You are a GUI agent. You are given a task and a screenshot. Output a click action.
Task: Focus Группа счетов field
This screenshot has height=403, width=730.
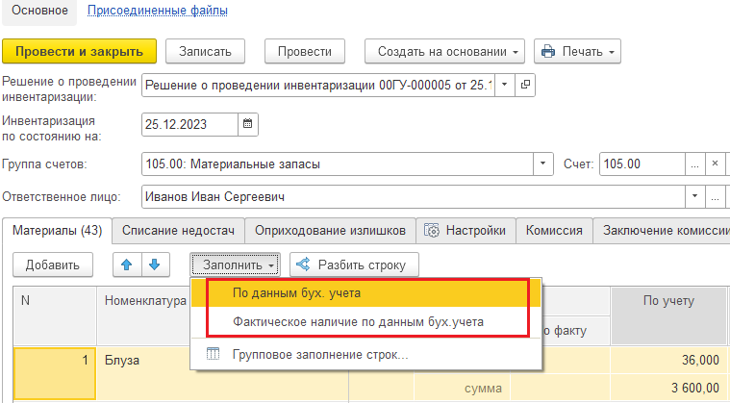pyautogui.click(x=338, y=164)
